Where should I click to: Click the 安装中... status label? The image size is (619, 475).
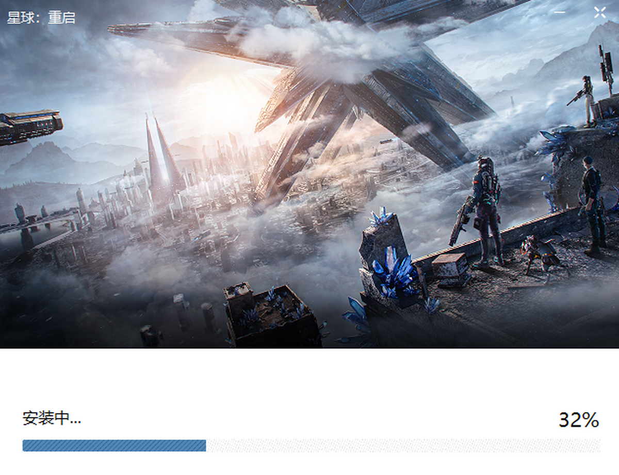click(52, 418)
